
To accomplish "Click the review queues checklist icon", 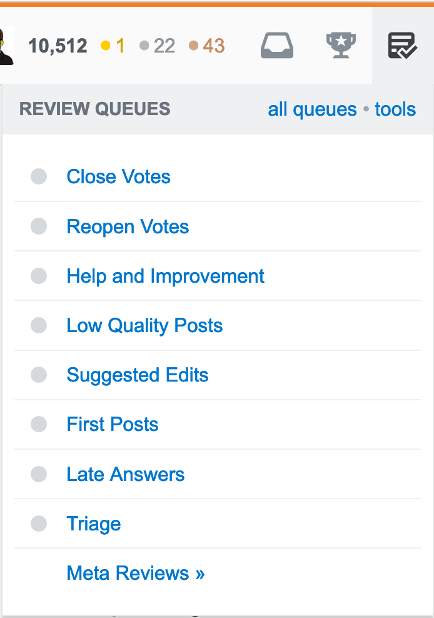I will [x=403, y=46].
